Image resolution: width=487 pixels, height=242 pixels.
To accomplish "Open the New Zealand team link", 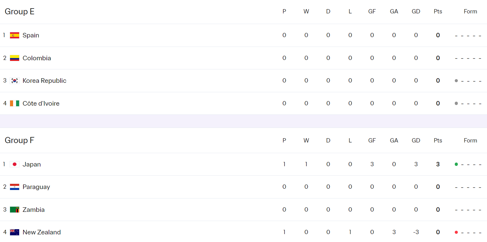I will tap(42, 232).
